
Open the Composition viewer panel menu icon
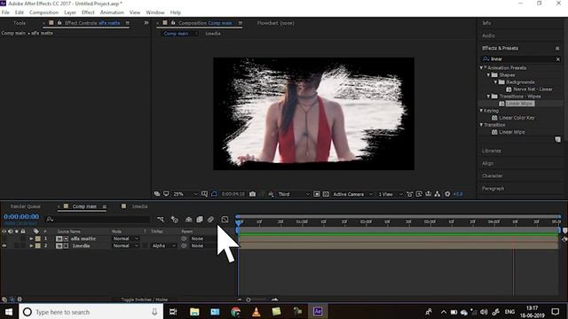pyautogui.click(x=241, y=23)
